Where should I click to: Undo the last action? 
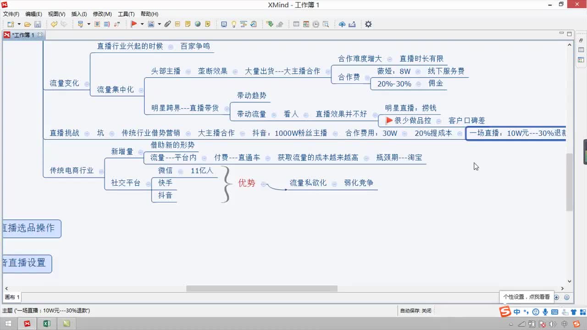[x=54, y=24]
